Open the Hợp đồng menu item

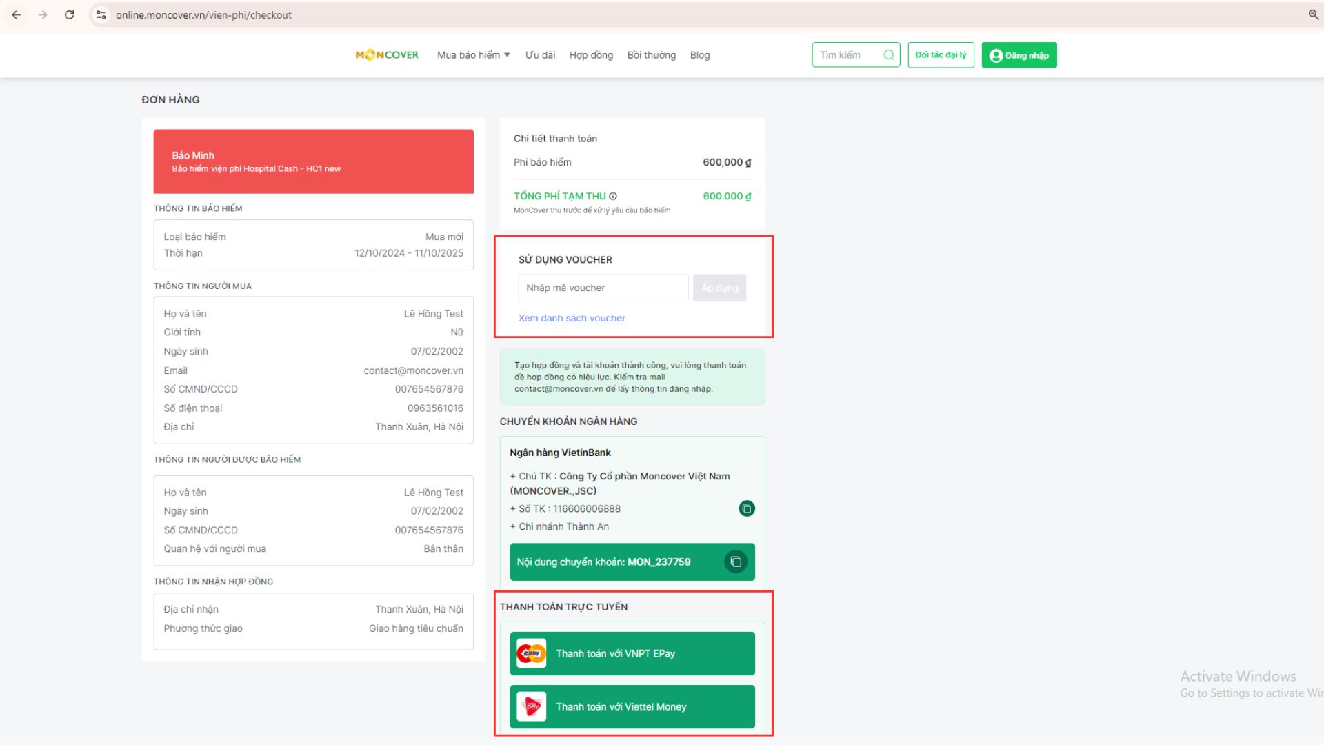click(x=591, y=55)
